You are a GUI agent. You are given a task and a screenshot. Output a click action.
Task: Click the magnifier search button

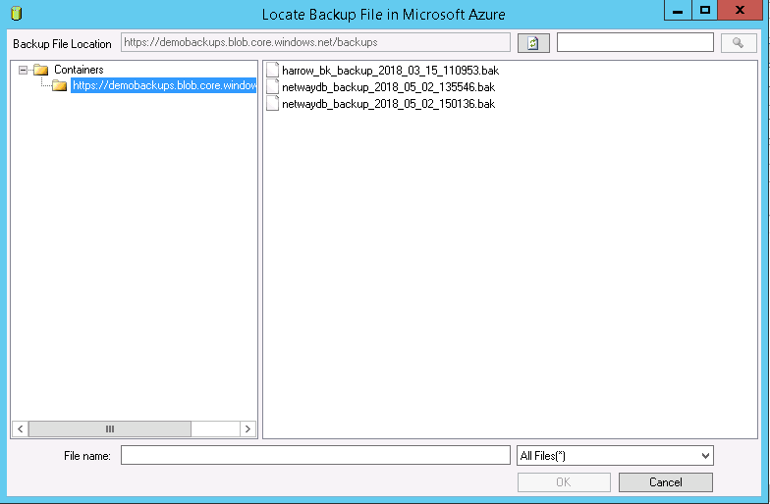[738, 43]
